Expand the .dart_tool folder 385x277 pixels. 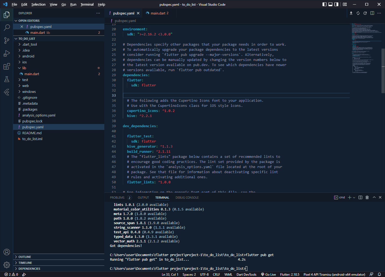[x=59, y=44]
